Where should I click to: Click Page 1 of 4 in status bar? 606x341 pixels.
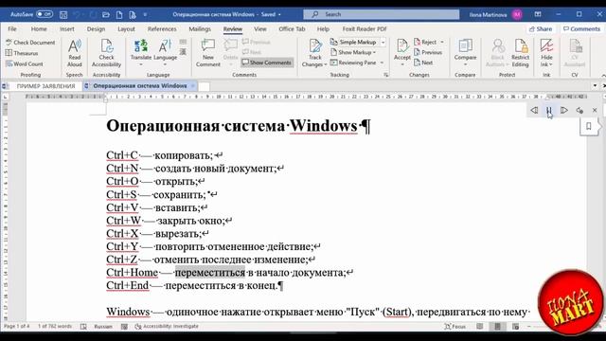[x=17, y=326]
